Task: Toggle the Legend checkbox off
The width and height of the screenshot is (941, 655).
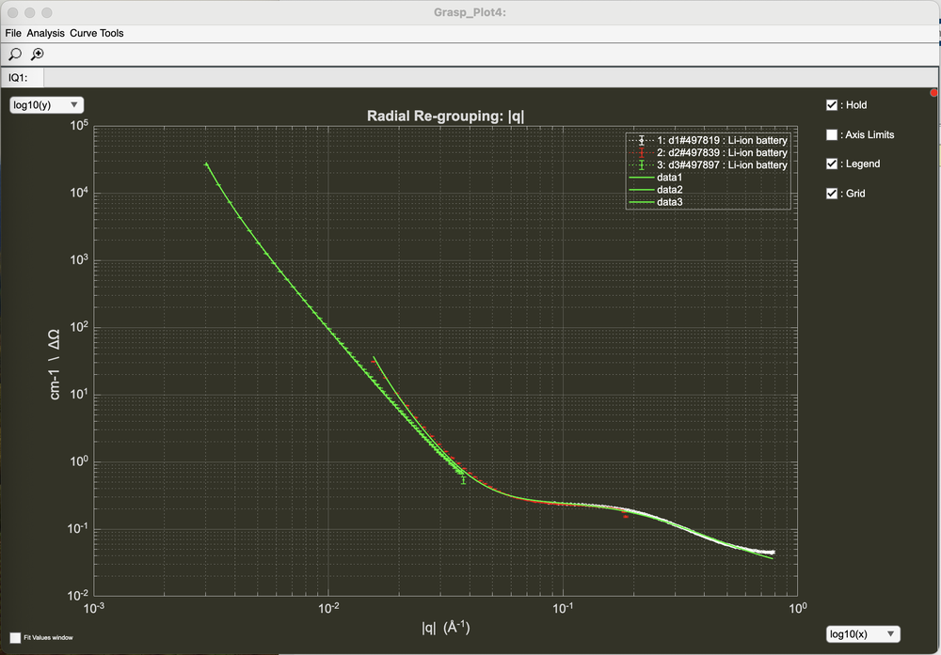Action: [832, 164]
